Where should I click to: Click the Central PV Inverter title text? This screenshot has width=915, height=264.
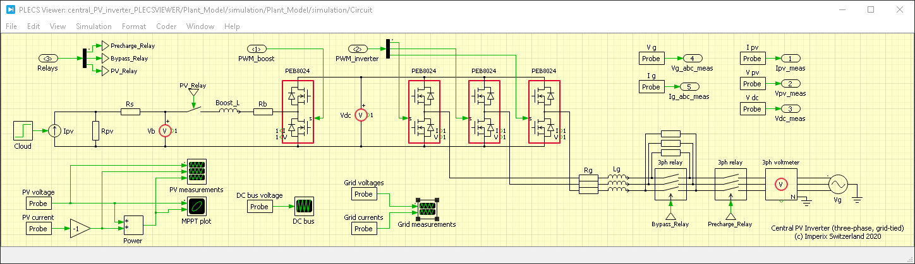tap(838, 228)
